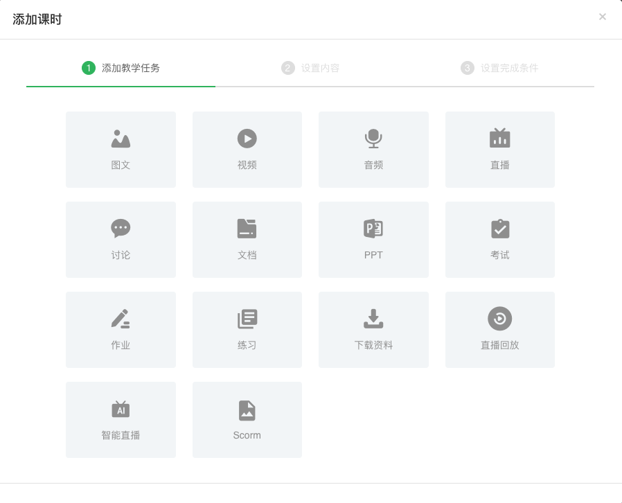Pick the 音频 microphone icon
Image resolution: width=622 pixels, height=503 pixels.
pos(373,139)
